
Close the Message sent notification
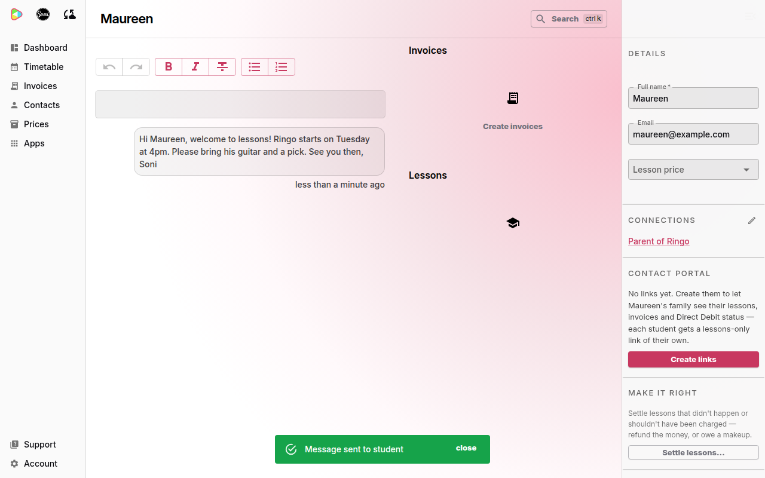[x=466, y=448]
